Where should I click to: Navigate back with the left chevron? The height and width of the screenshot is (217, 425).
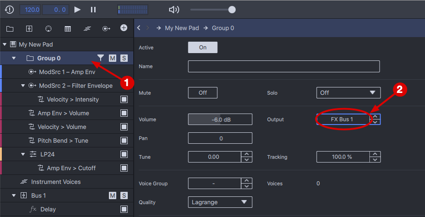click(x=139, y=28)
